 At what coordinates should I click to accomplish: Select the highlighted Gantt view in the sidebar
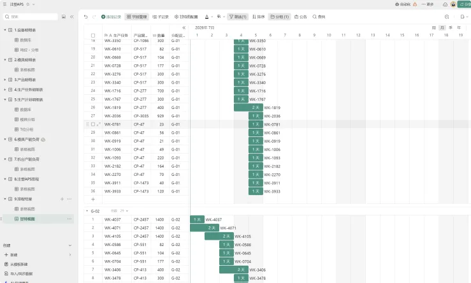37,219
